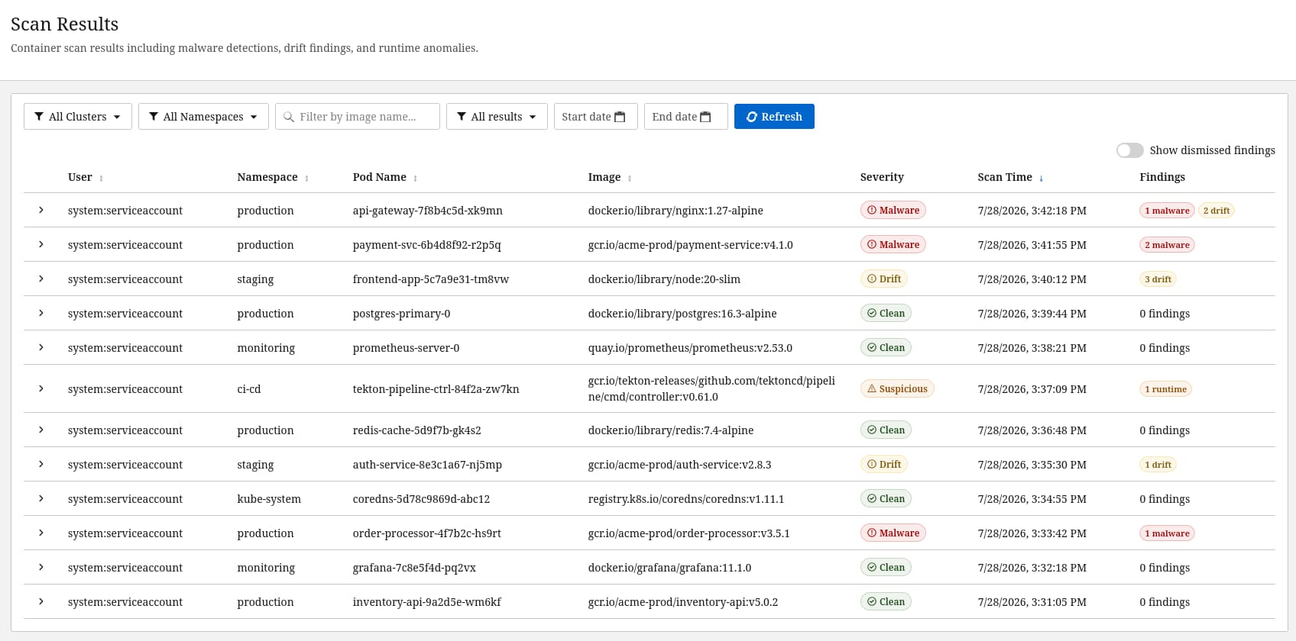This screenshot has width=1296, height=641.
Task: Click the 3 drift findings tag
Action: coord(1158,279)
